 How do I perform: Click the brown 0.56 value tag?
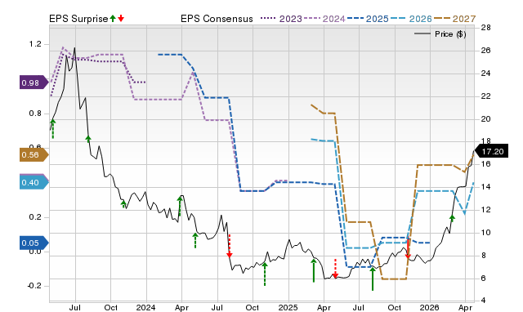point(34,155)
